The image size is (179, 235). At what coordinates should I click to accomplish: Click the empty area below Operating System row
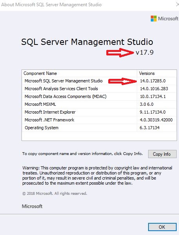click(99, 136)
